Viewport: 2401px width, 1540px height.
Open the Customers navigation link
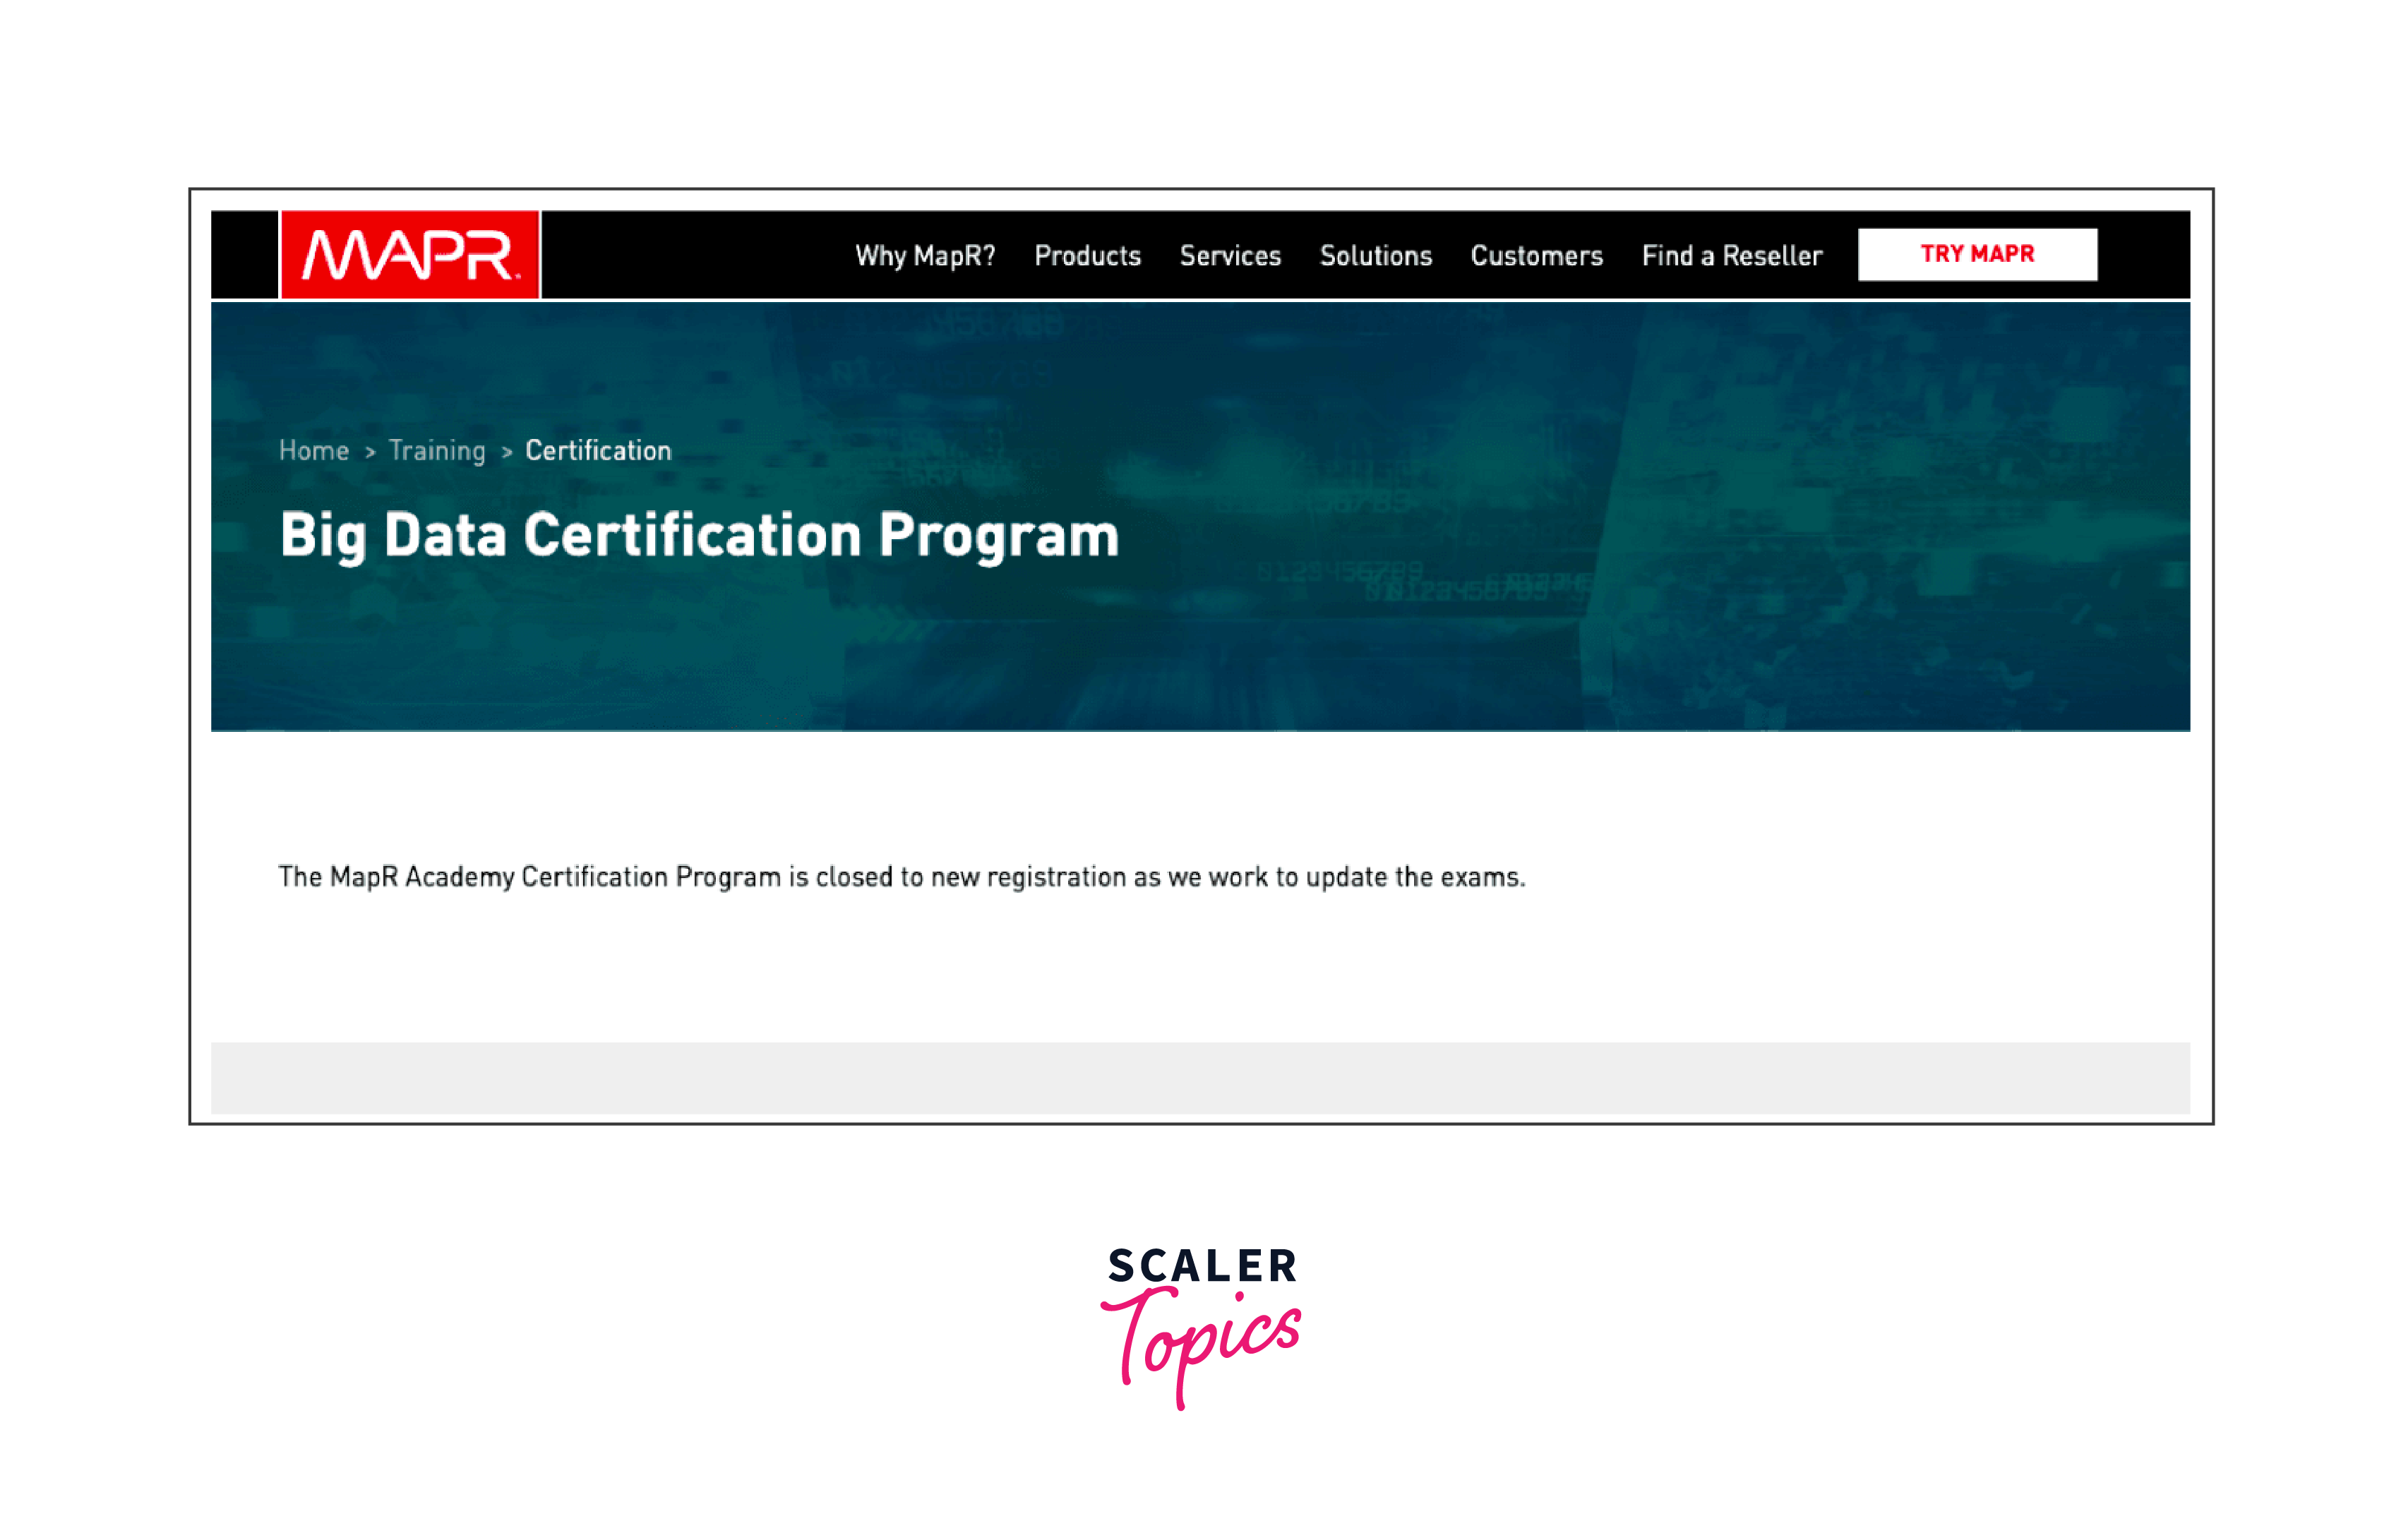click(1536, 256)
